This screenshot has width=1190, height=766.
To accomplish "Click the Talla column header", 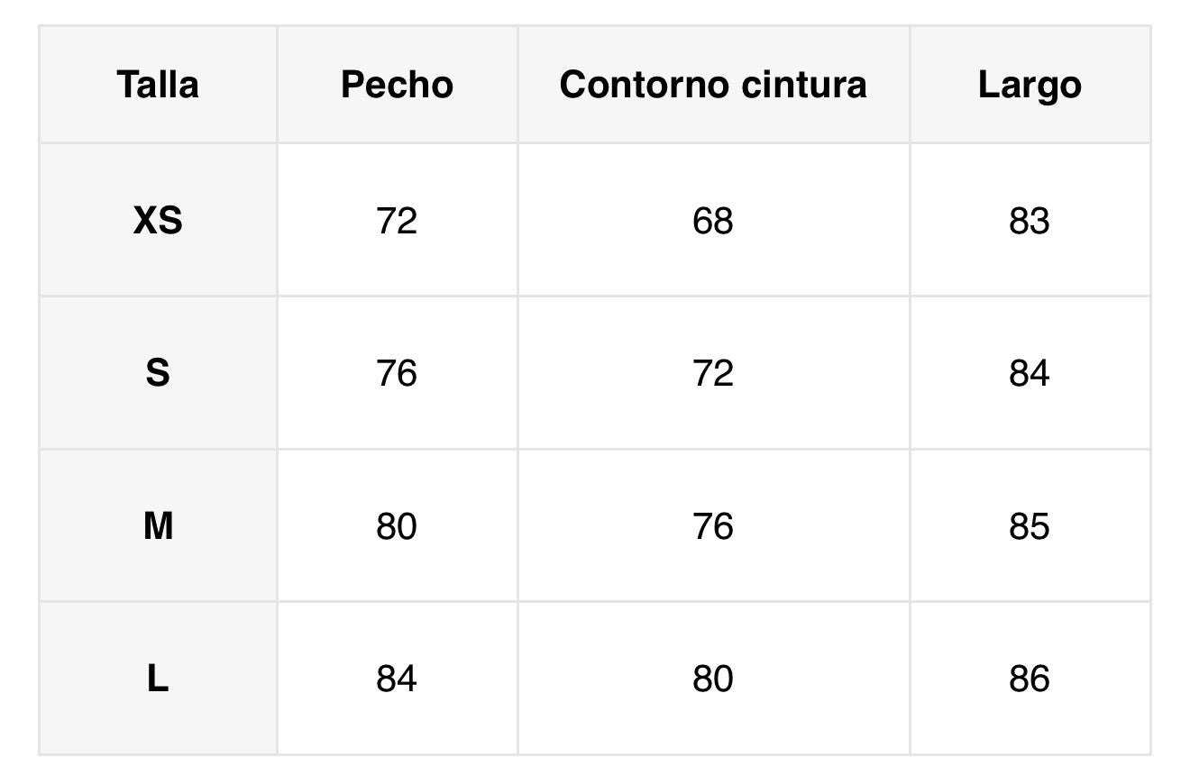I will (x=158, y=85).
